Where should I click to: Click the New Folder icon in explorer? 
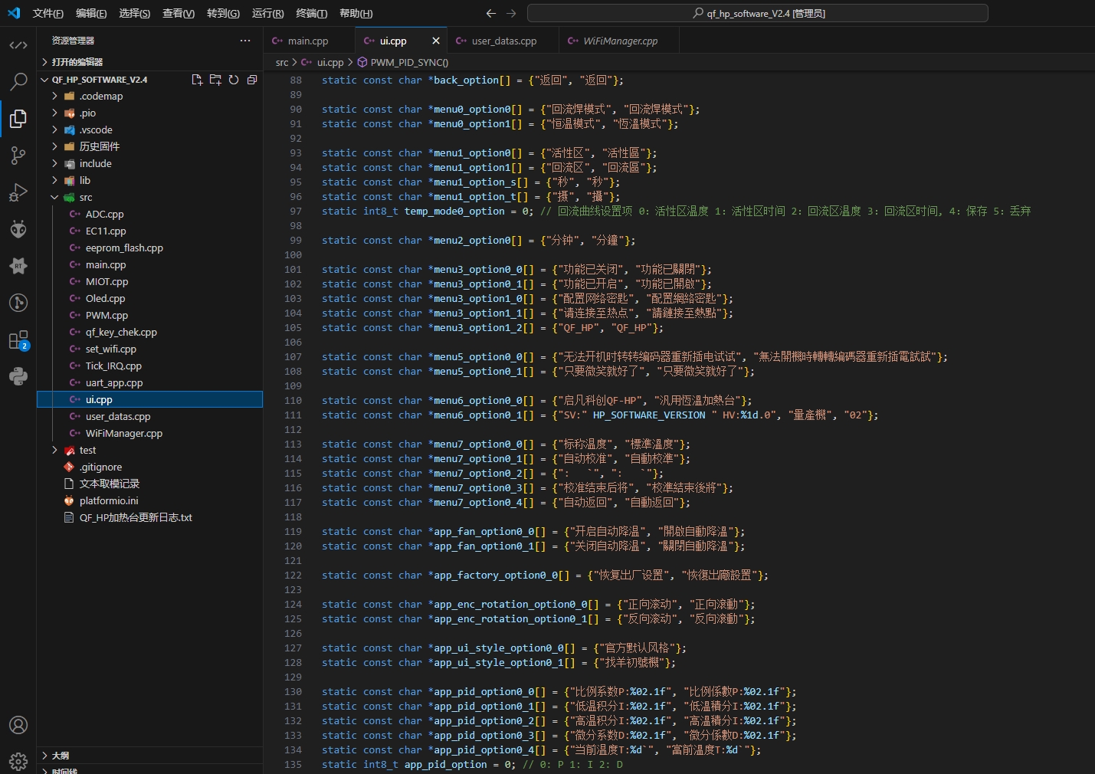pos(215,80)
